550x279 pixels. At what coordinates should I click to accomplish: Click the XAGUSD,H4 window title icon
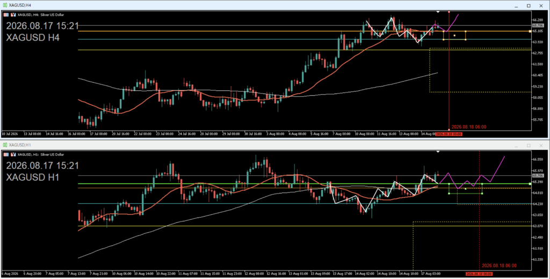5,5
